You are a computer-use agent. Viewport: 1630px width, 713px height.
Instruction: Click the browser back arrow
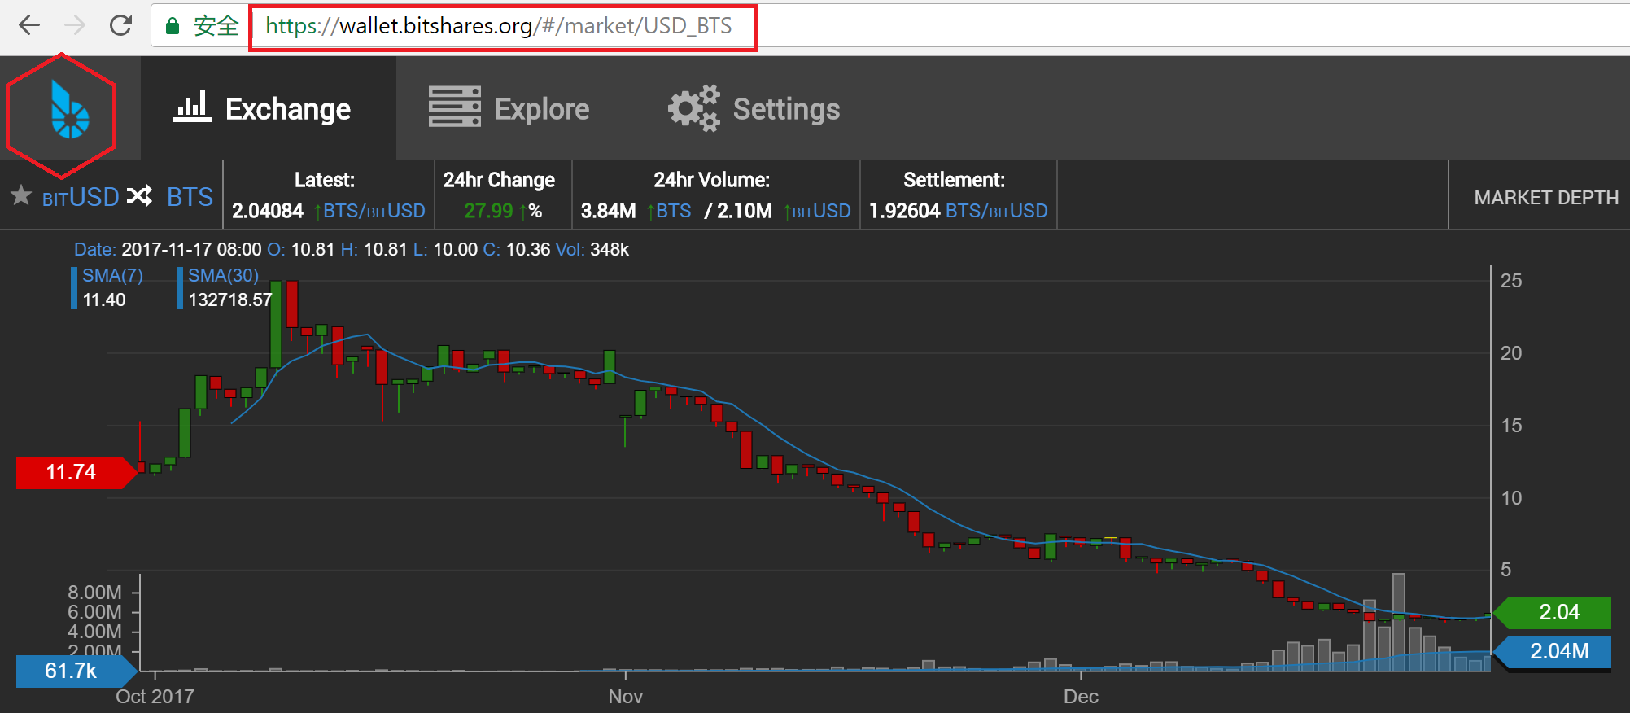click(29, 26)
